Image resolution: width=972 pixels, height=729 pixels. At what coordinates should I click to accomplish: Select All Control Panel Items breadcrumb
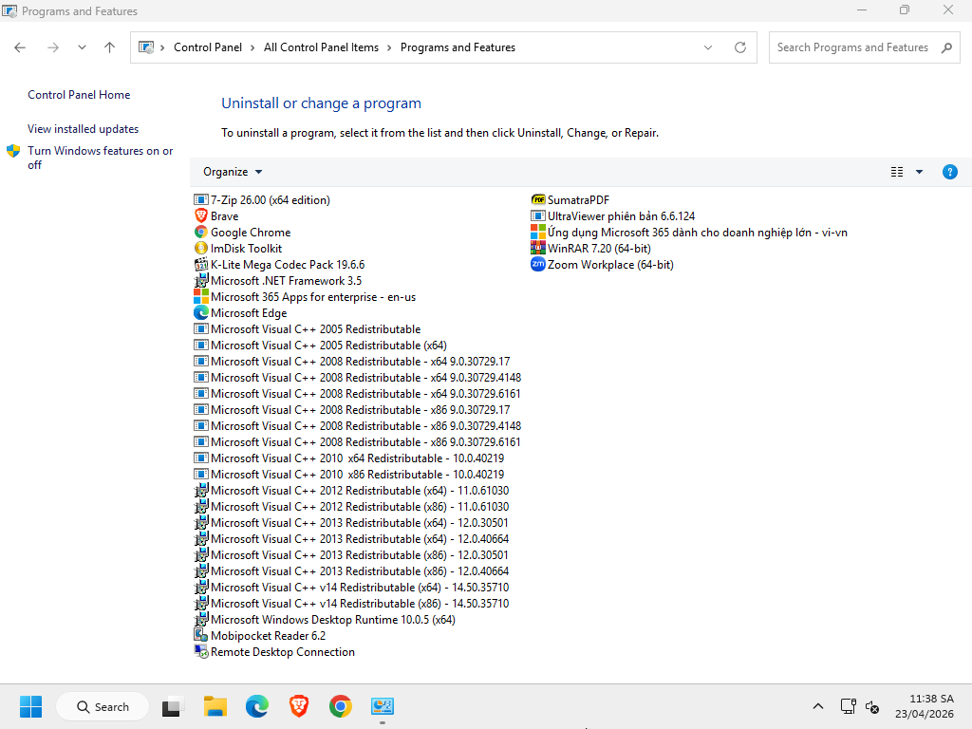[x=321, y=47]
